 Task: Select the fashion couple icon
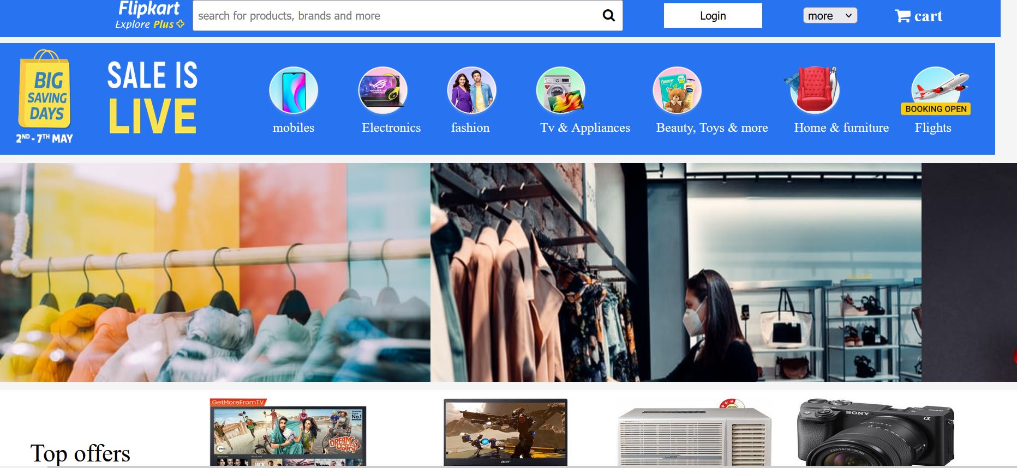471,90
